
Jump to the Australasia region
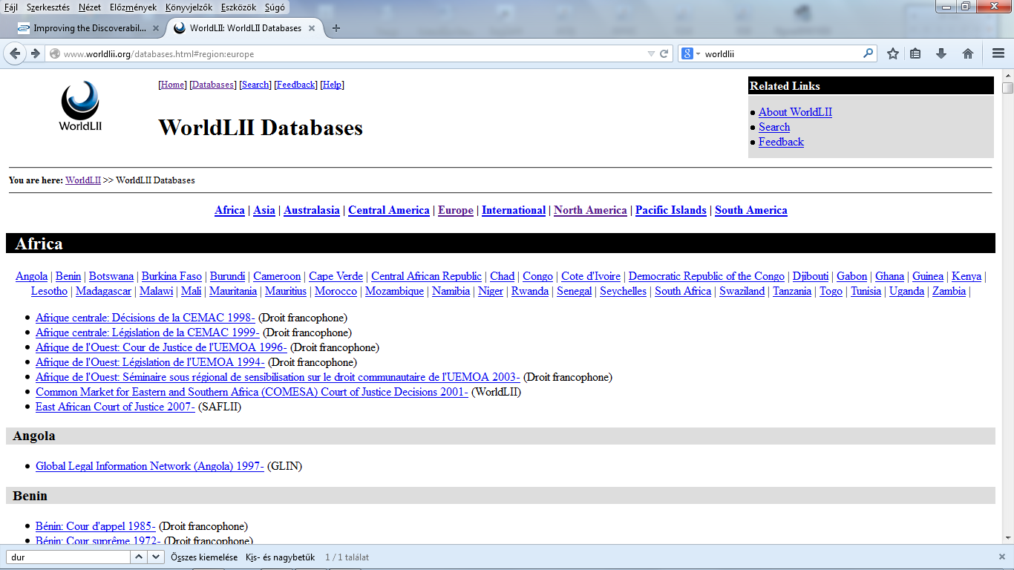[312, 210]
